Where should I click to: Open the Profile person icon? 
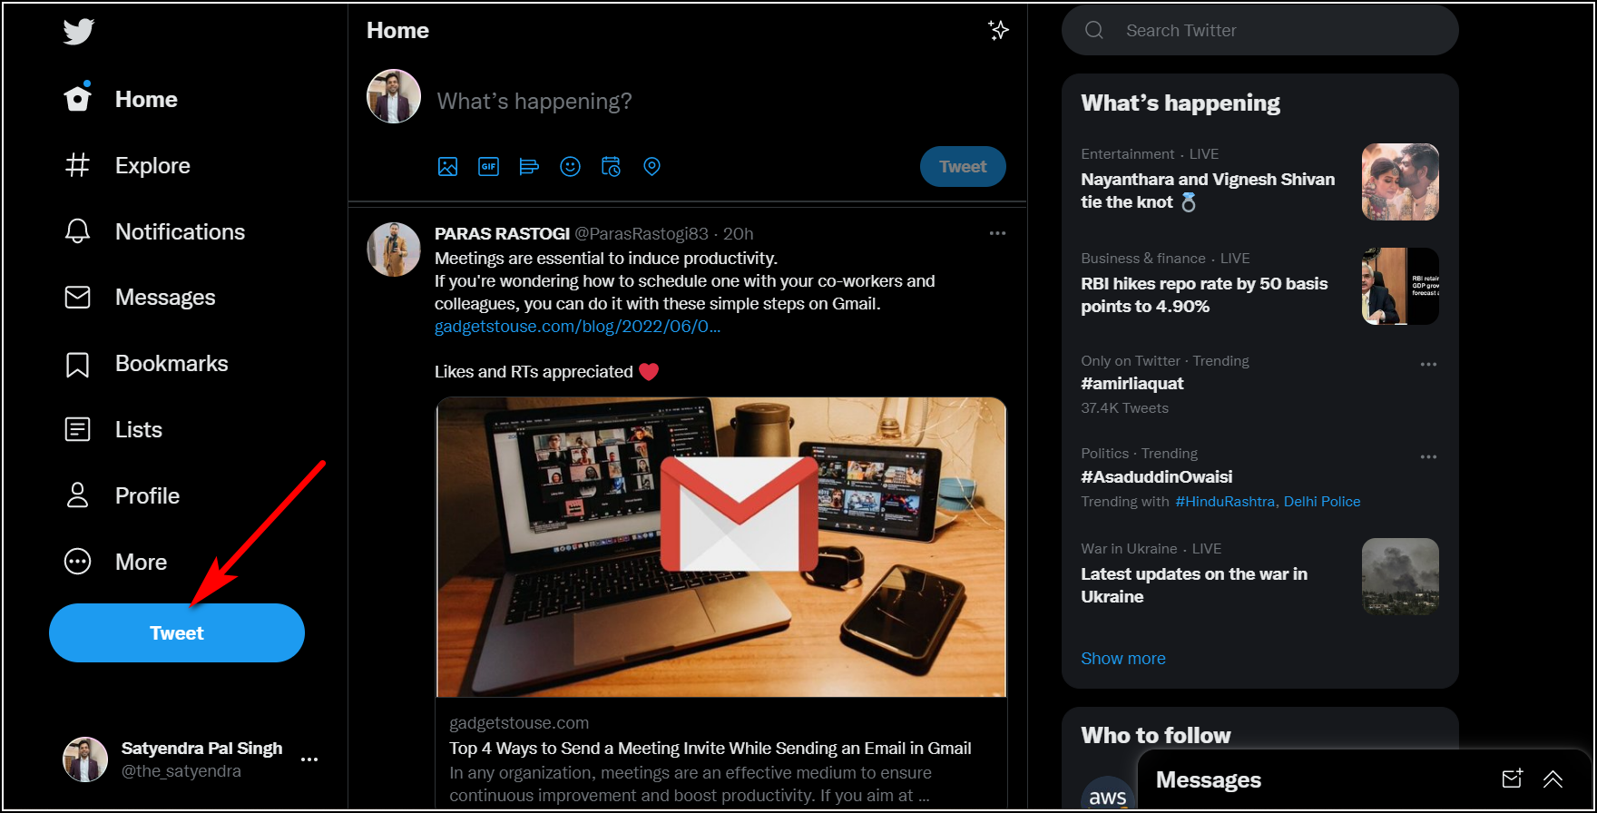(x=78, y=495)
